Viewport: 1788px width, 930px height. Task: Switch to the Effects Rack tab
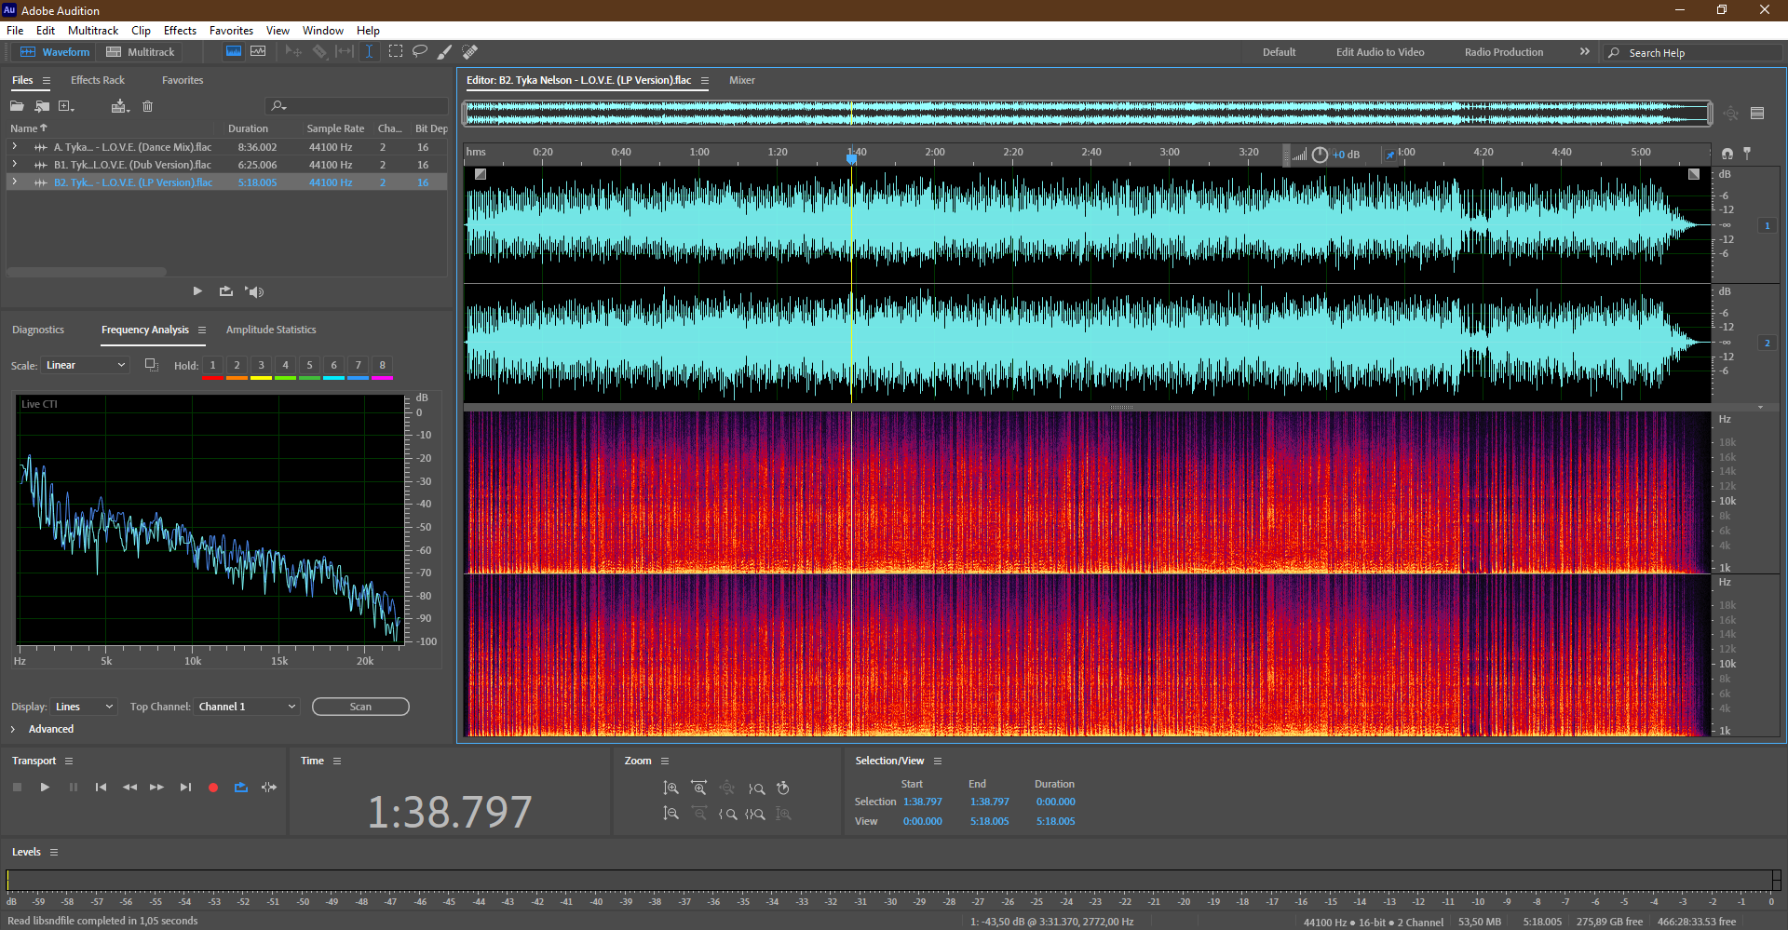[98, 80]
